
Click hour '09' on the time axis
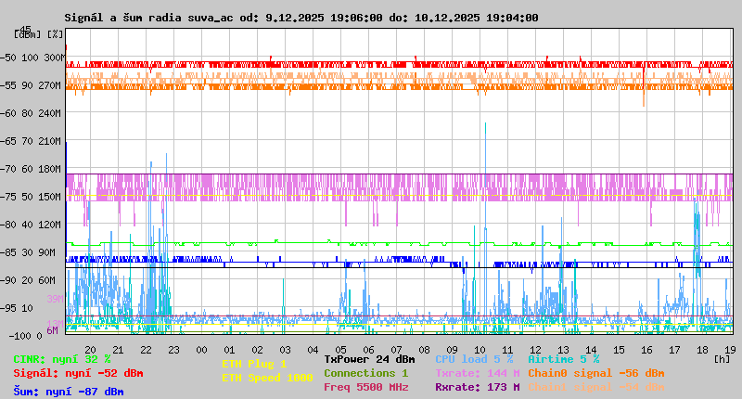[452, 350]
